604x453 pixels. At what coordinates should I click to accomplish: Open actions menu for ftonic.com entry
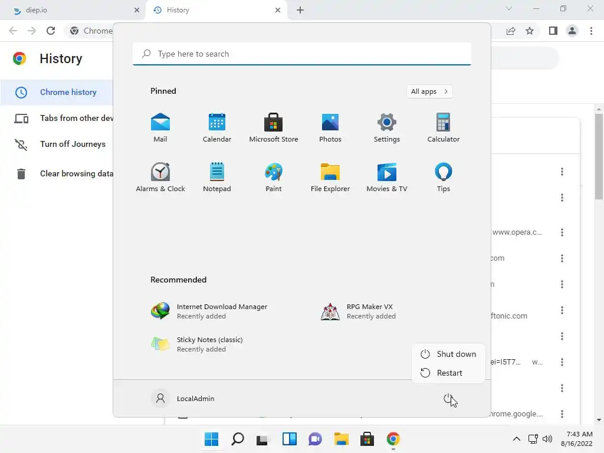562,310
